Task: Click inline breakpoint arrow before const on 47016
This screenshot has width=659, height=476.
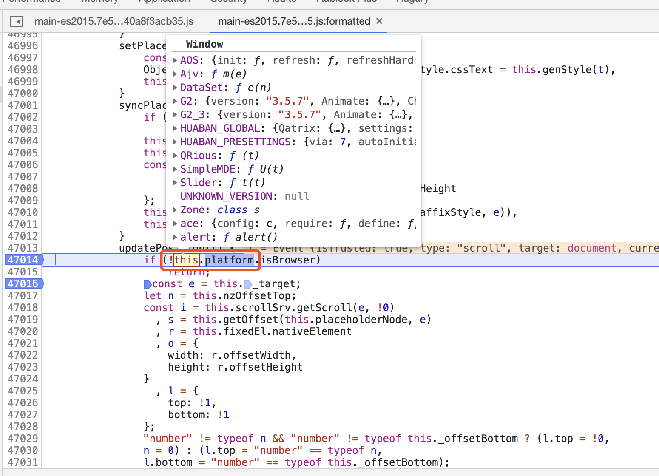Action: click(147, 283)
